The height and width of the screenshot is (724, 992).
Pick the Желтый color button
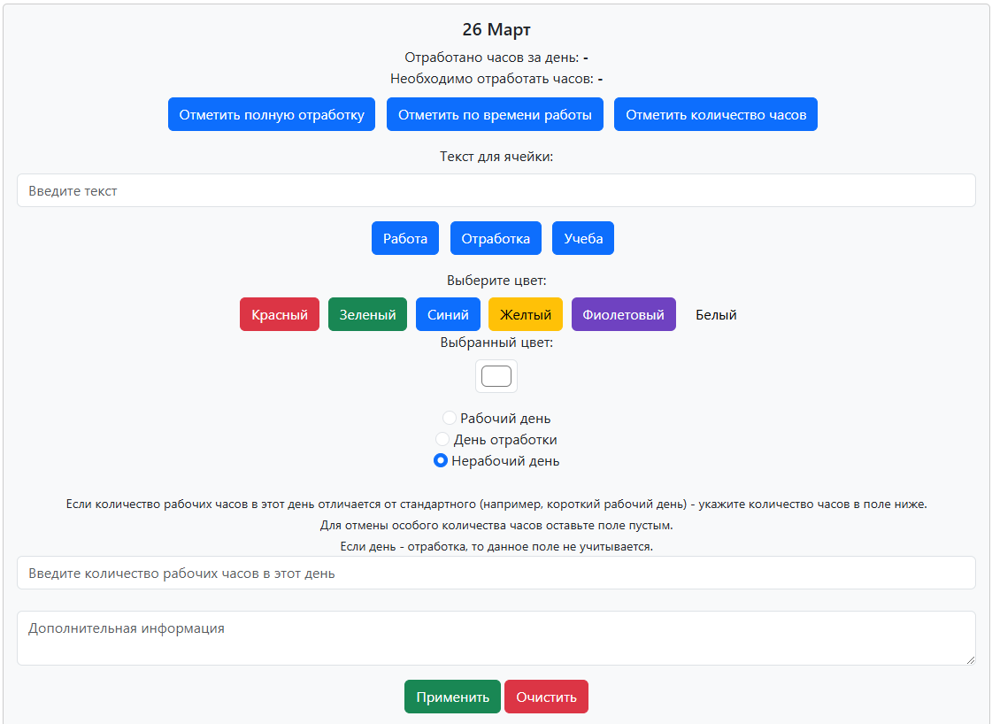point(526,315)
